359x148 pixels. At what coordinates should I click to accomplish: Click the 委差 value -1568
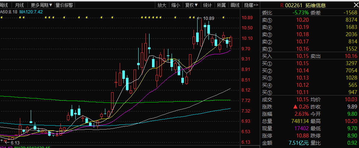350,13
